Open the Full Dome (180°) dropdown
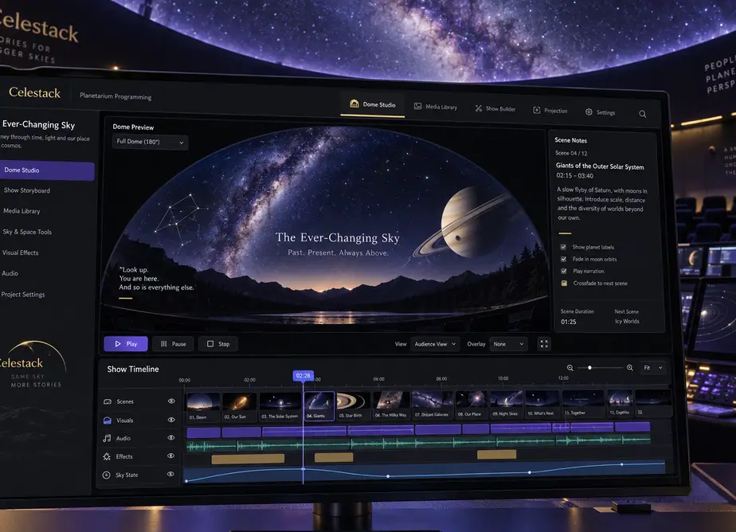This screenshot has width=736, height=532. click(x=151, y=142)
